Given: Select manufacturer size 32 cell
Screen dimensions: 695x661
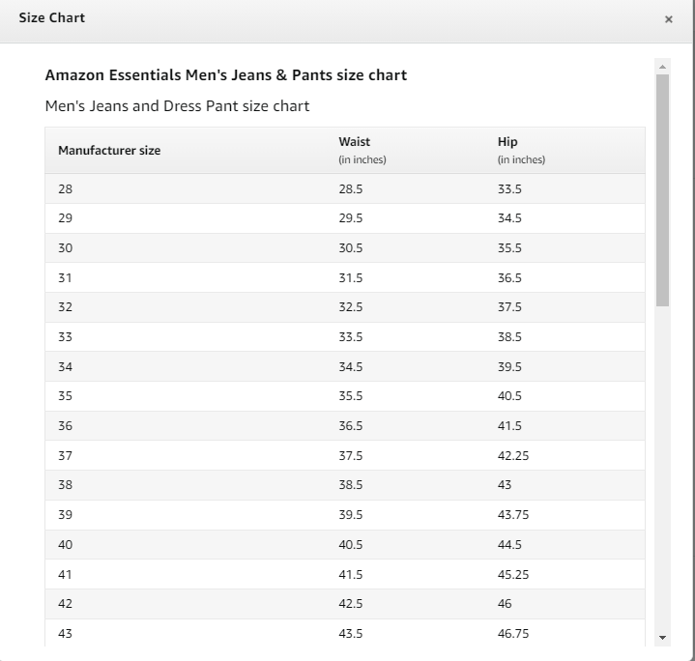Looking at the screenshot, I should tap(65, 306).
